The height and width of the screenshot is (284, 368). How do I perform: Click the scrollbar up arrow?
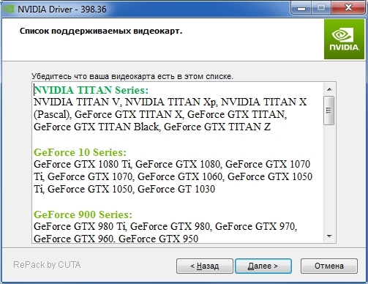click(x=329, y=89)
